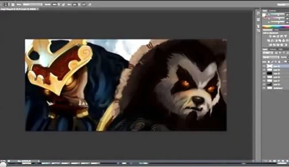This screenshot has height=167, width=289.
Task: Toggle visibility of the Background layer
Action: [x=264, y=88]
